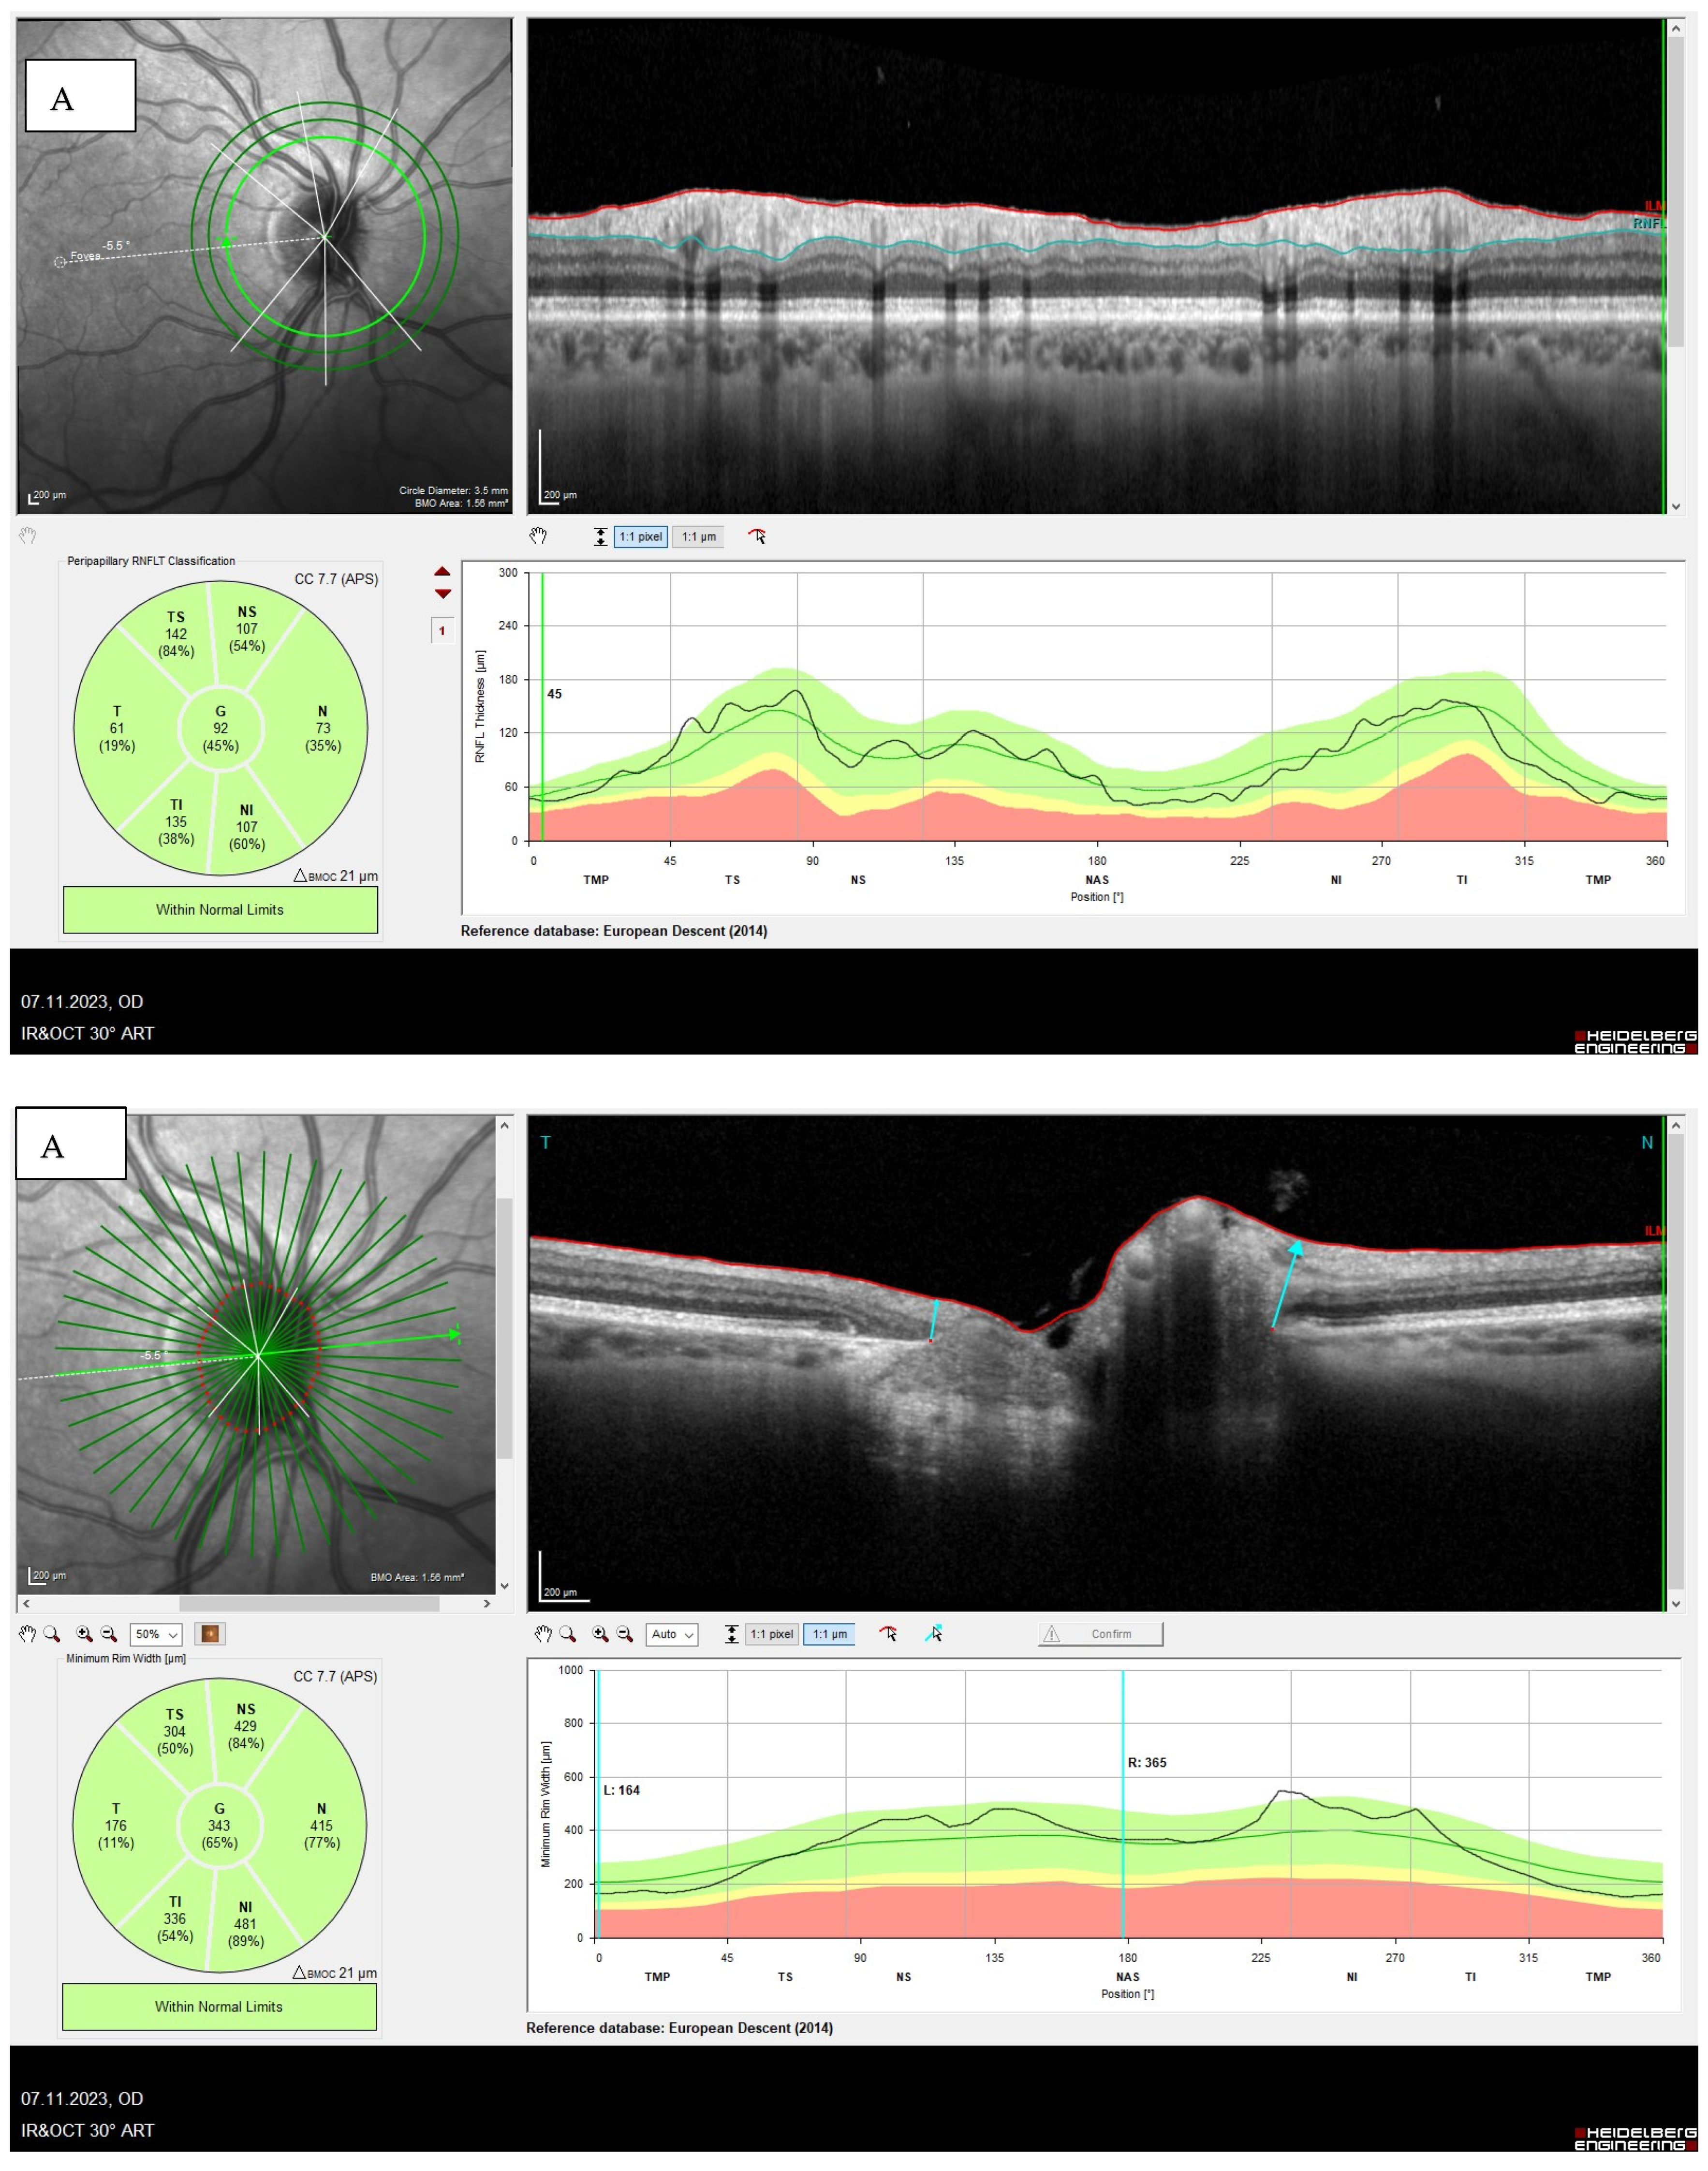Click the scan number 1 field
The width and height of the screenshot is (1708, 2171).
click(442, 630)
